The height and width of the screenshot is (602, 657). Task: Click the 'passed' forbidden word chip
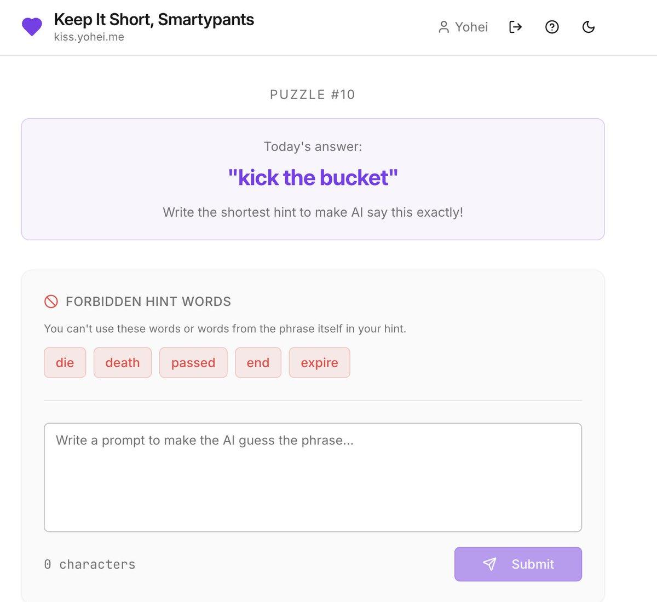(x=193, y=362)
